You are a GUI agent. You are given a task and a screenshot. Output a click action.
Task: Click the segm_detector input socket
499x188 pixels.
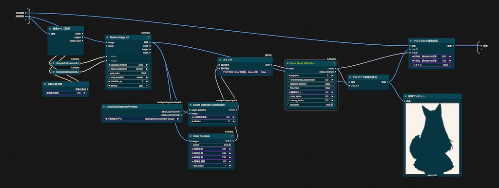(x=190, y=110)
